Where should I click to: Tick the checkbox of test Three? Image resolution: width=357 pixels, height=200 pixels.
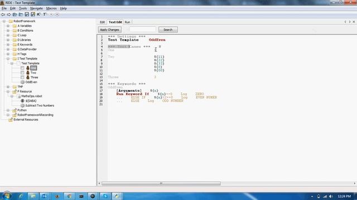pyautogui.click(x=22, y=78)
